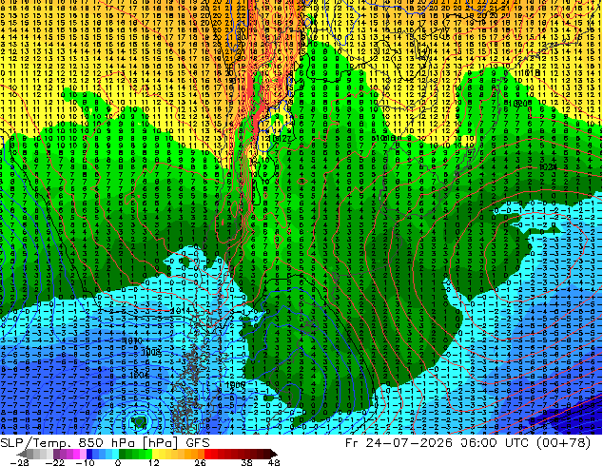Click the '38' label under the color scale
Screen dimensions: 603x466
pyautogui.click(x=246, y=462)
